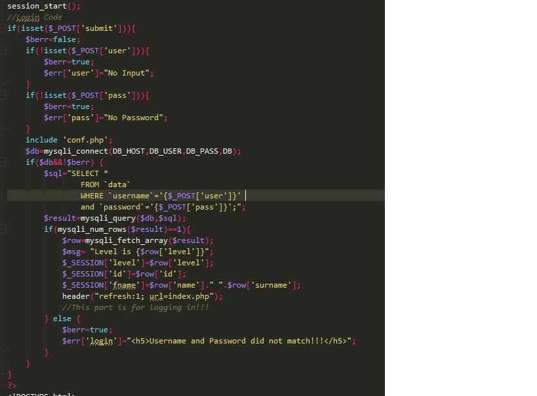Image resolution: width=537 pixels, height=396 pixels.
Task: Collapse the if($db&&!$berr) code block
Action: click(x=3, y=162)
